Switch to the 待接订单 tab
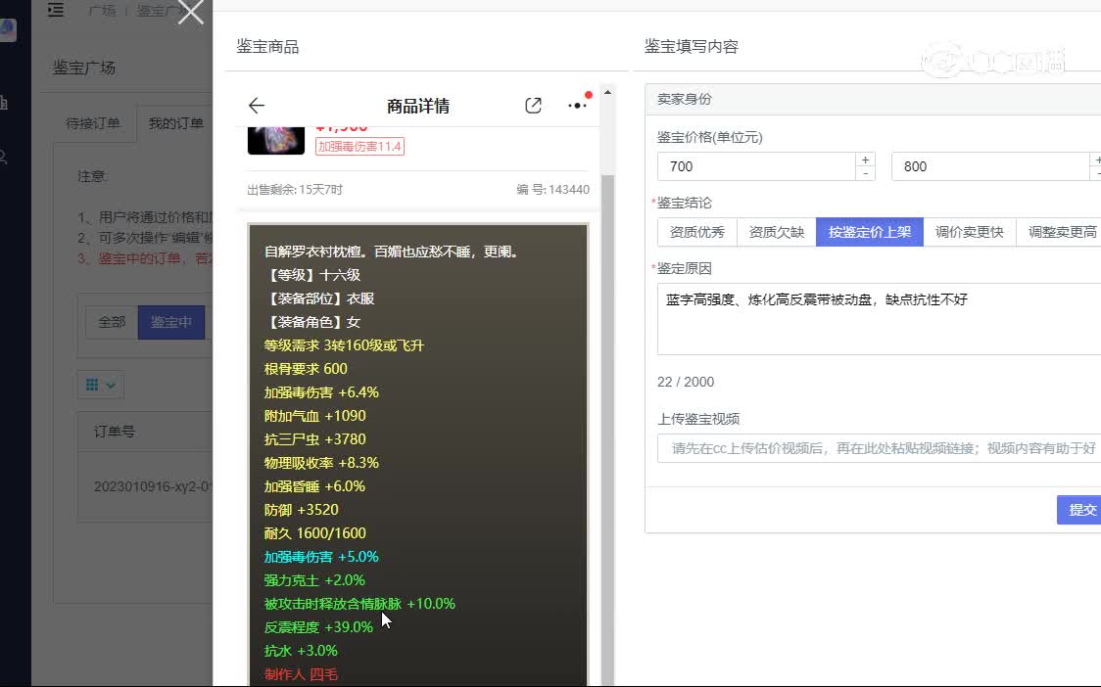The width and height of the screenshot is (1101, 687). (93, 123)
